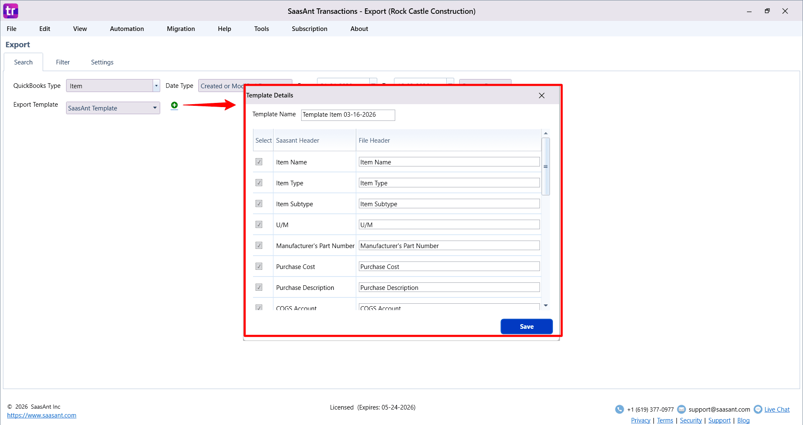Screen dimensions: 803x425
Task: Open the Privacy link
Action: (641, 420)
